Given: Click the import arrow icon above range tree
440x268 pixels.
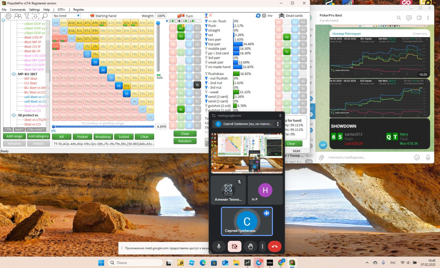Looking at the screenshot, I should [x=35, y=16].
